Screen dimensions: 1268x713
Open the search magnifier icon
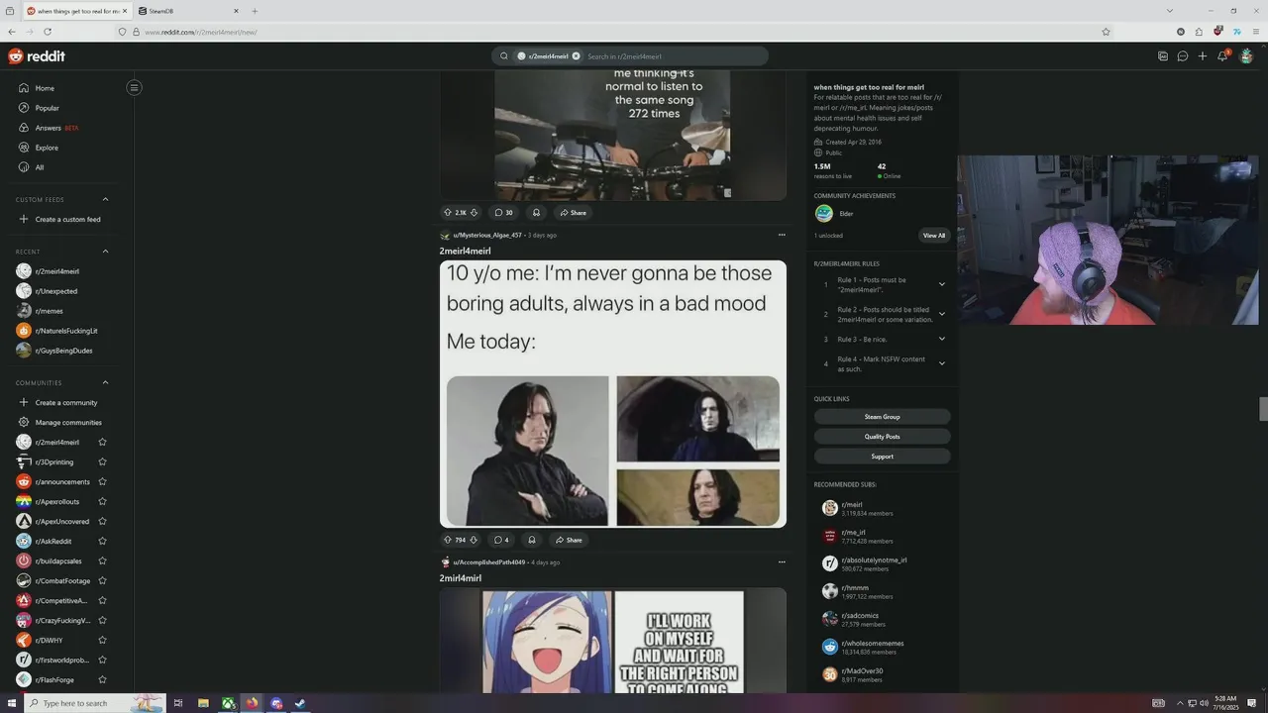(503, 56)
